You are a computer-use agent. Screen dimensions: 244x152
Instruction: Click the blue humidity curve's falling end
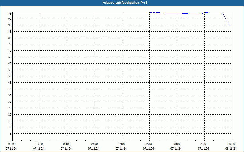tap(230, 25)
